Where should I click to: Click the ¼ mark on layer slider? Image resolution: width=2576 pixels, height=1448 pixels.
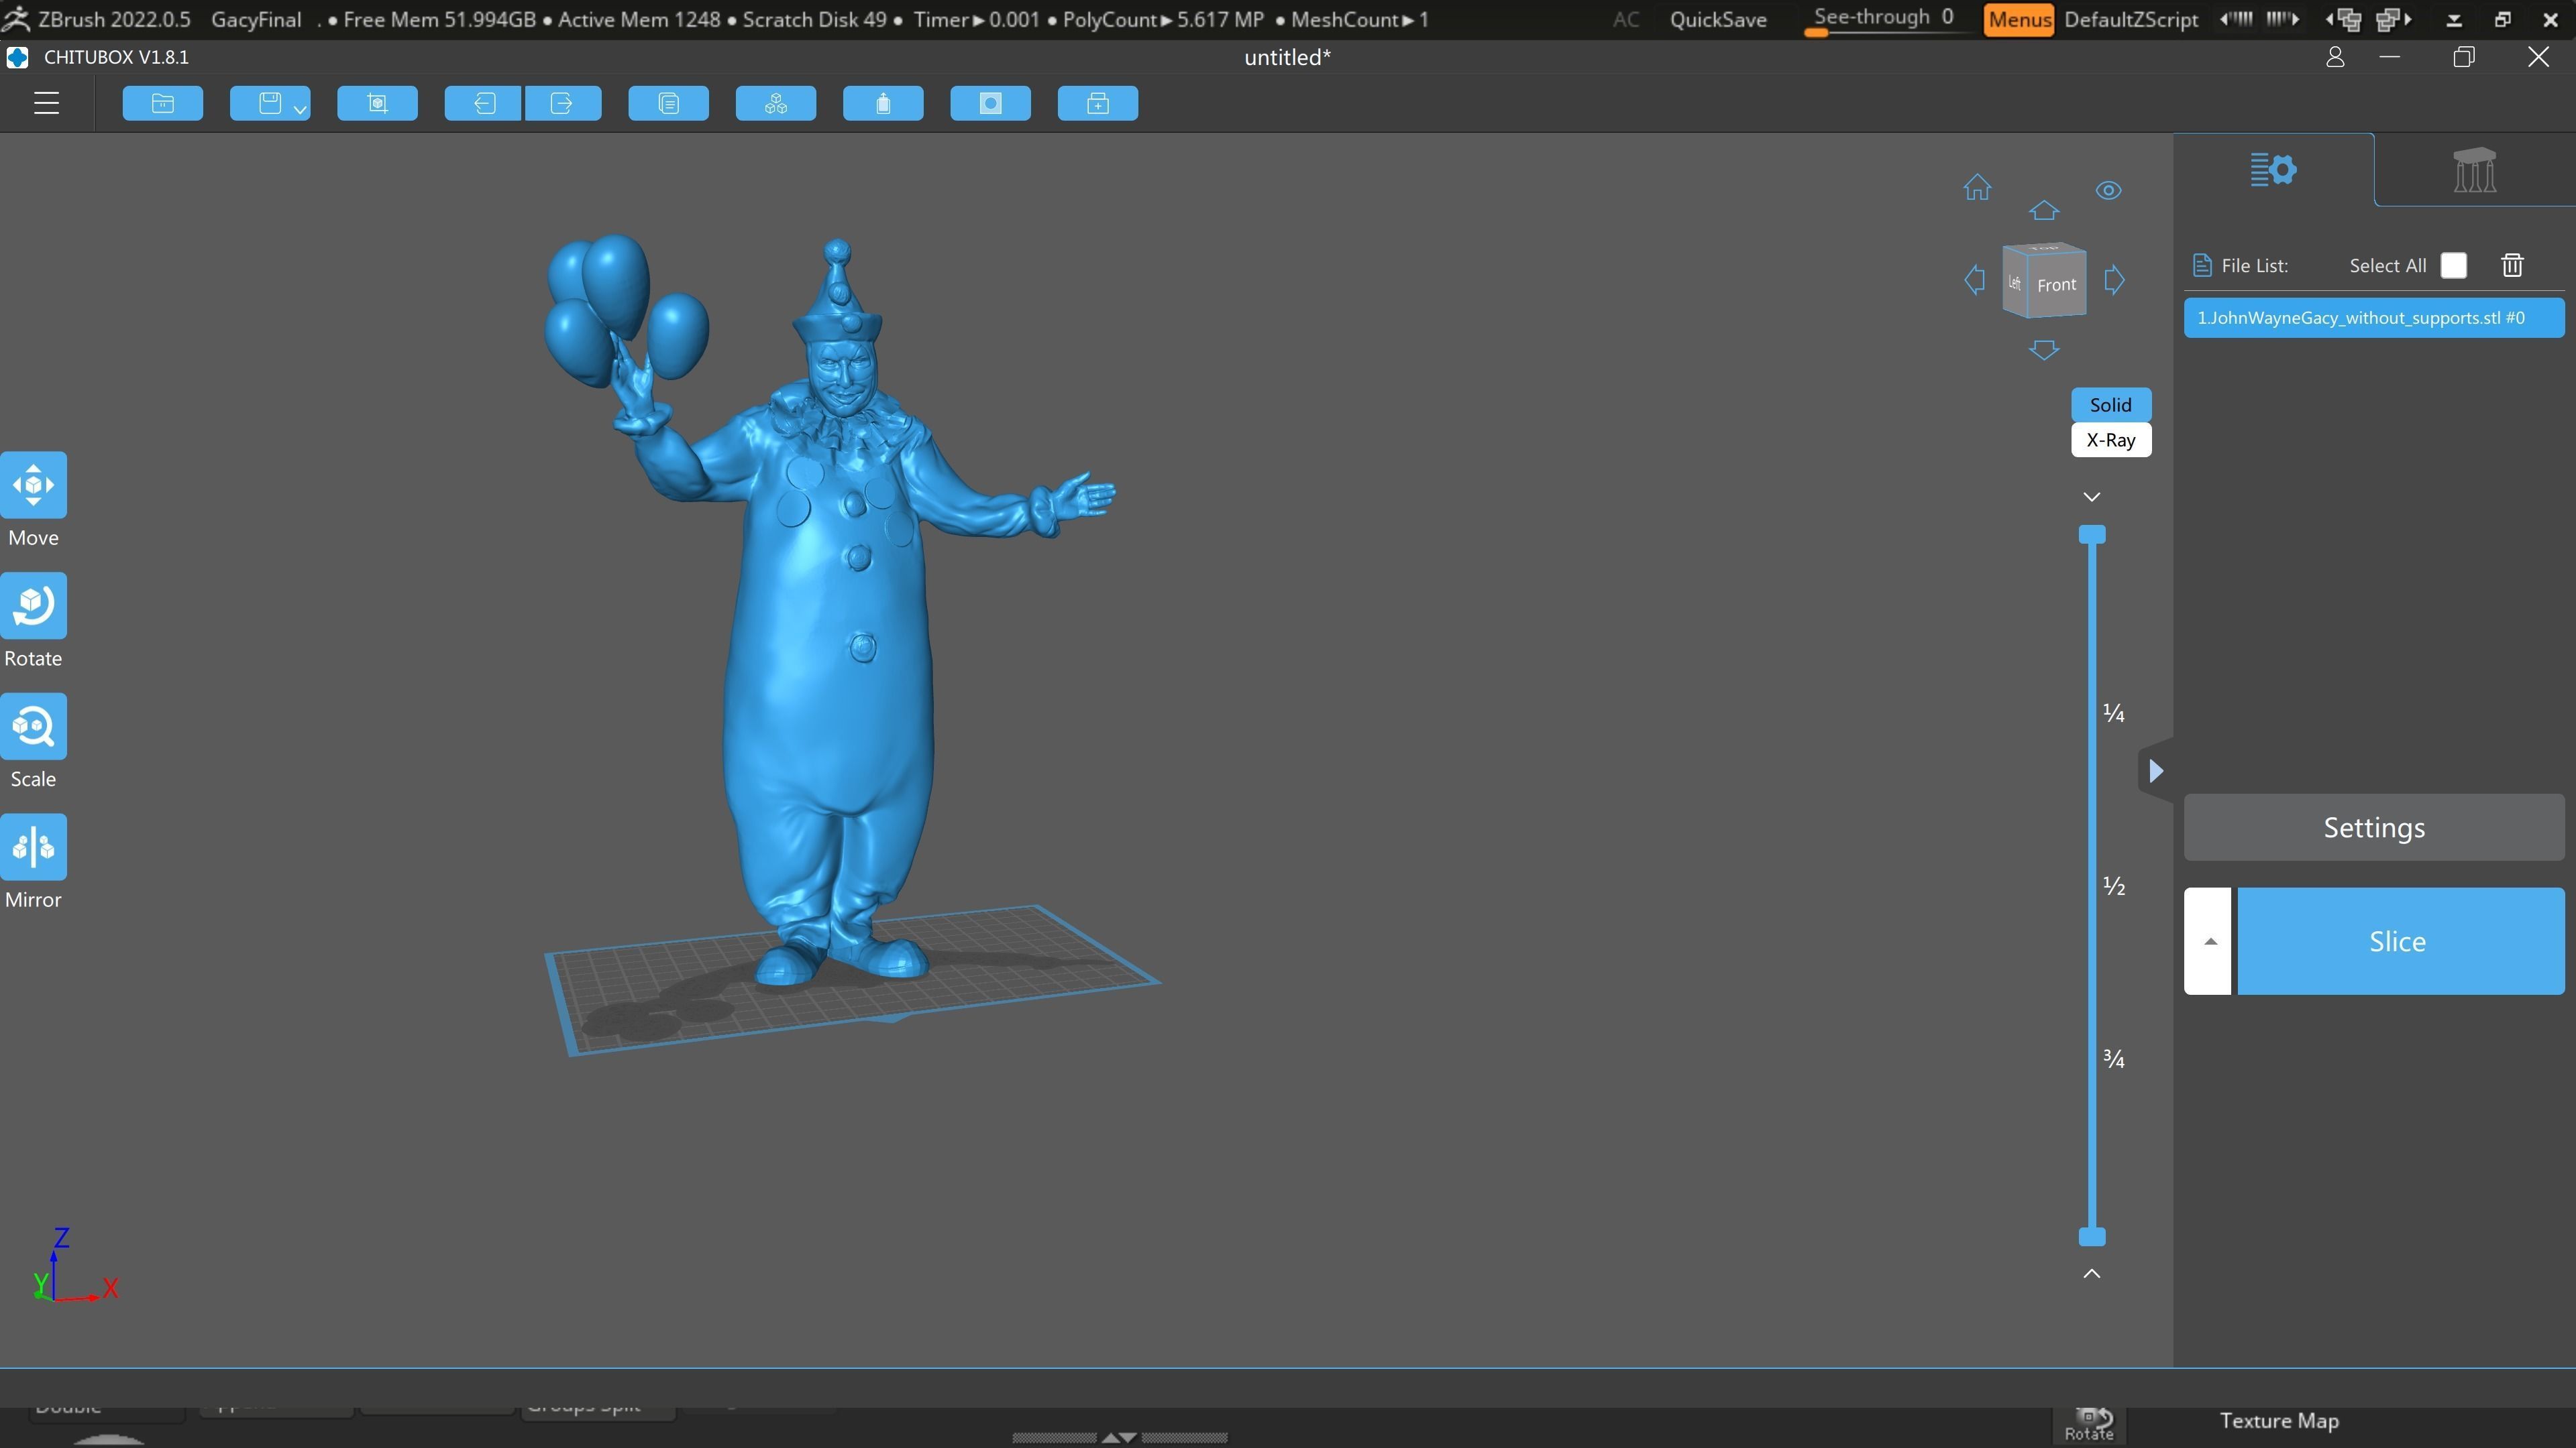(2113, 713)
